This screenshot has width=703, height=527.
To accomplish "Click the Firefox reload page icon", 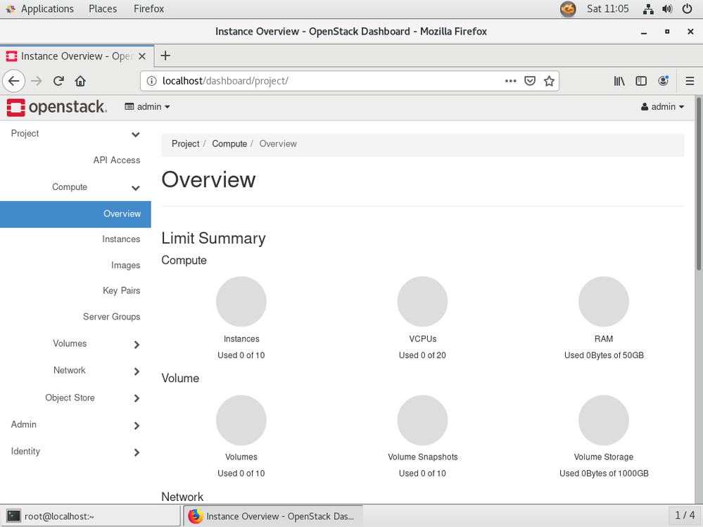I will pos(59,81).
